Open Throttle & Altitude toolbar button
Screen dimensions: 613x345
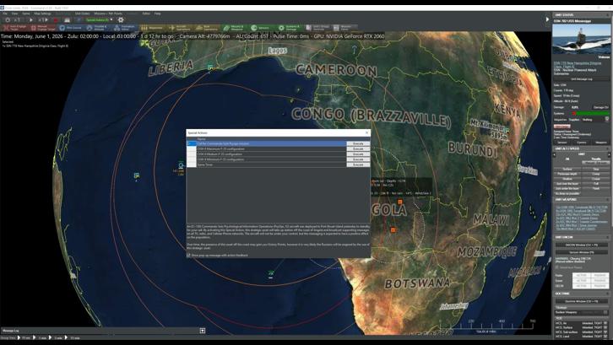coord(97,28)
